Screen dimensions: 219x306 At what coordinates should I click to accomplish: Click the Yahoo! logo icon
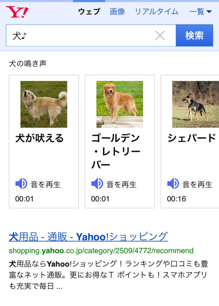coord(17,12)
